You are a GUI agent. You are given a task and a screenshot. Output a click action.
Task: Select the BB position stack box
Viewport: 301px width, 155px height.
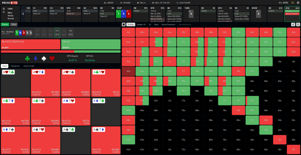click(71, 32)
